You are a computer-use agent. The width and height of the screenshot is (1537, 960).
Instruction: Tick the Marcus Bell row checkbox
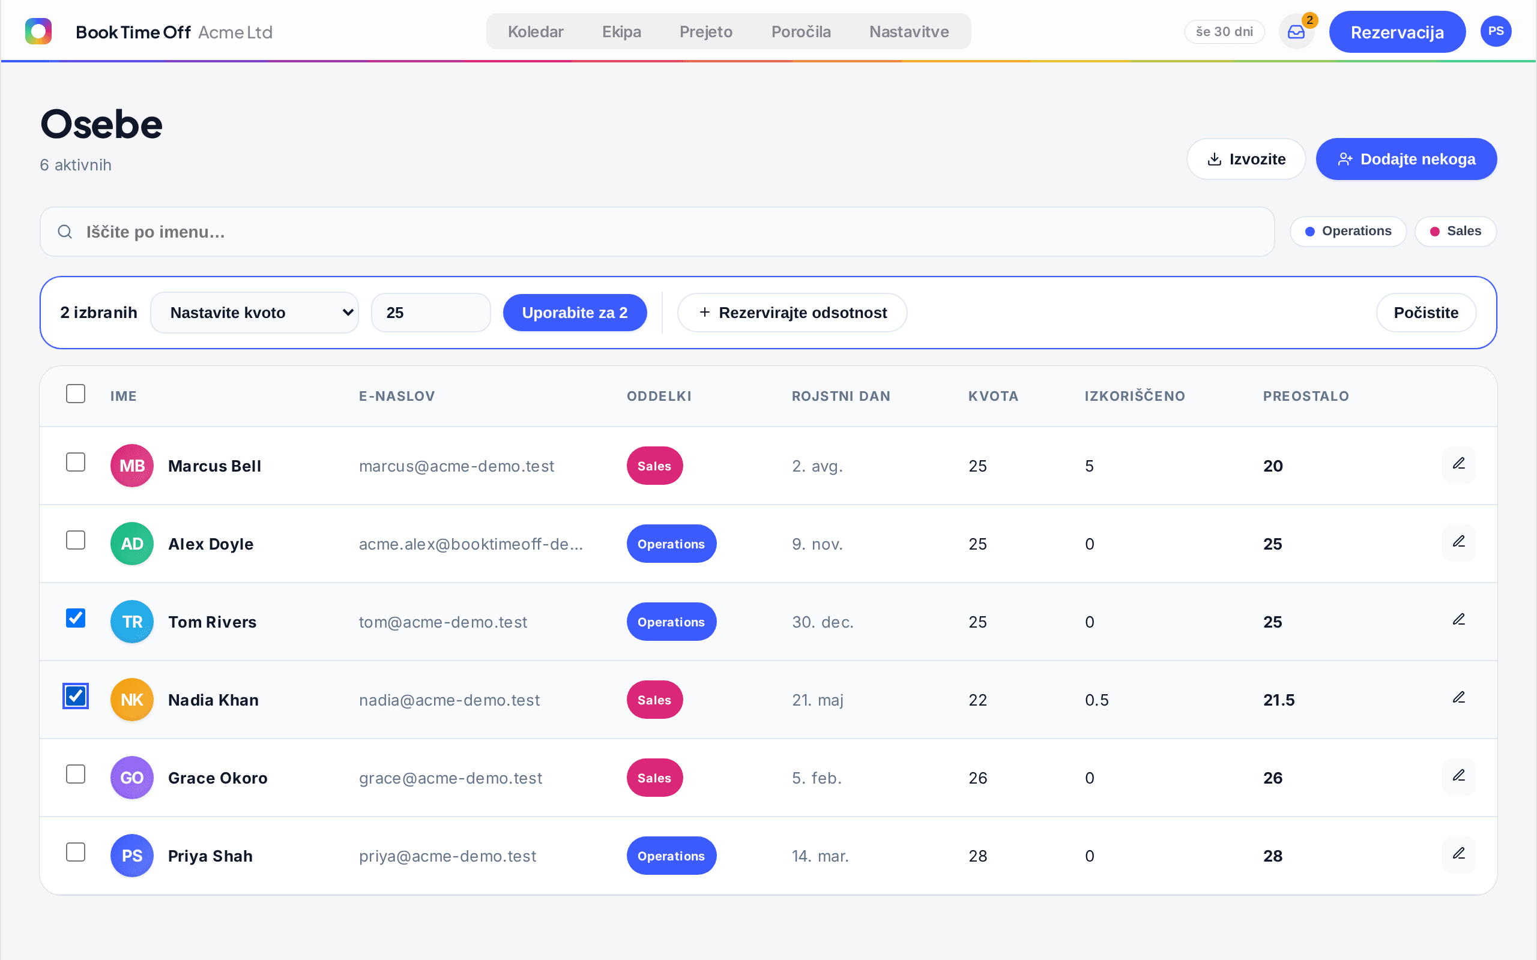click(76, 462)
